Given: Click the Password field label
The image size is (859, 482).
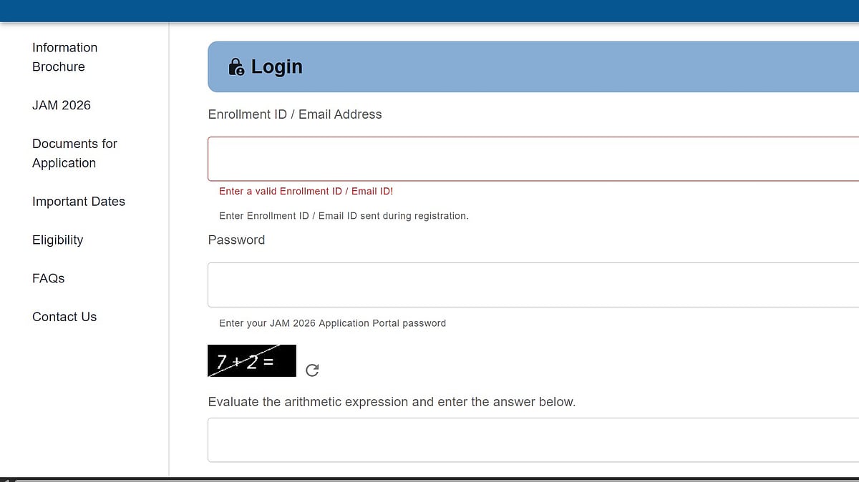Looking at the screenshot, I should (236, 240).
